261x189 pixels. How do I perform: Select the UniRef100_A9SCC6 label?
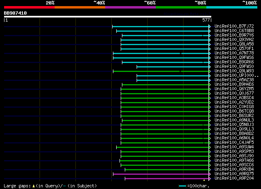coord(234,165)
